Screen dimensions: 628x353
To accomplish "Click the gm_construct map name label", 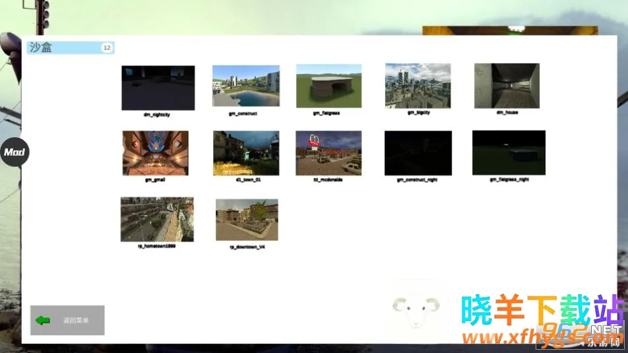I will 243,113.
